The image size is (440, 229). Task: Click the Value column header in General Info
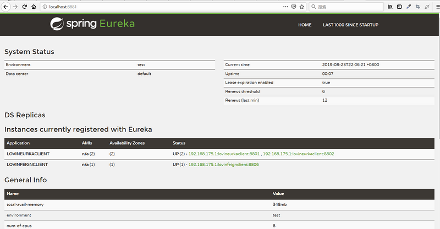[278, 194]
